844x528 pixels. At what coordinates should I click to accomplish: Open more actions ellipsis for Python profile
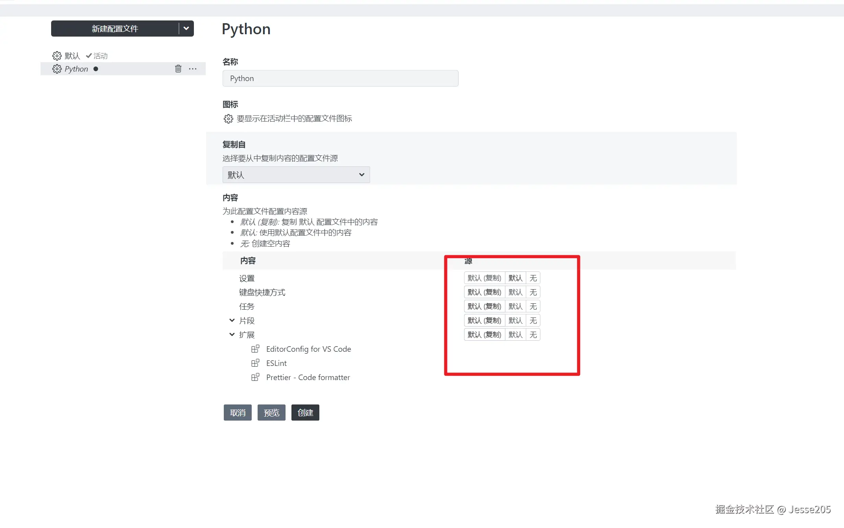pos(193,69)
